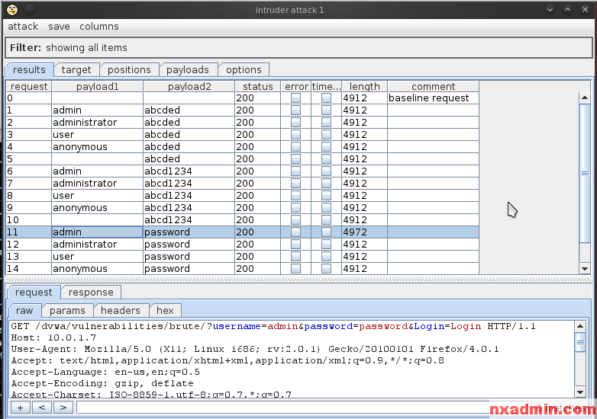Open the attack menu
This screenshot has height=419, width=597.
(x=23, y=27)
